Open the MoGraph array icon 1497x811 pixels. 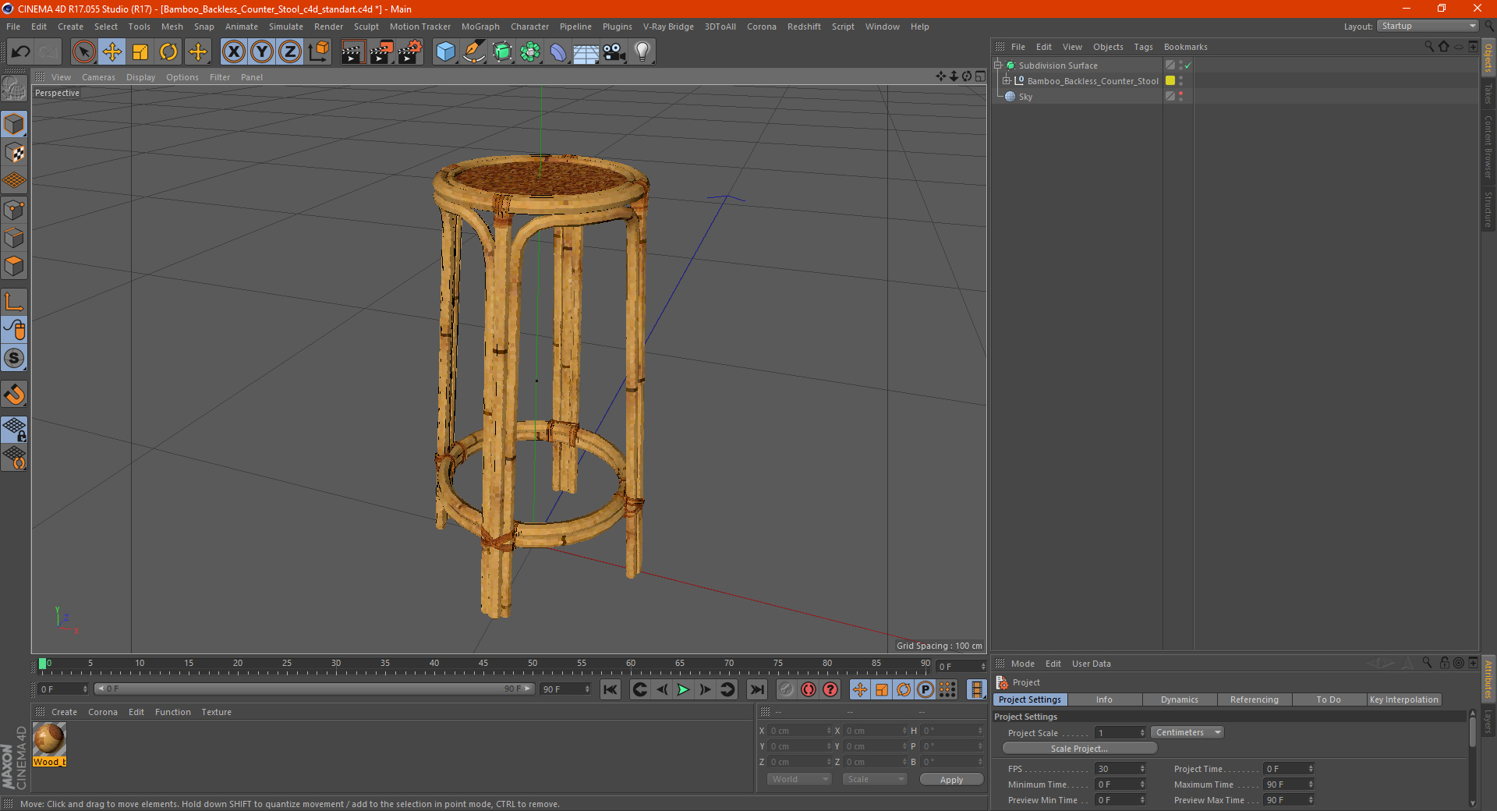click(x=530, y=52)
